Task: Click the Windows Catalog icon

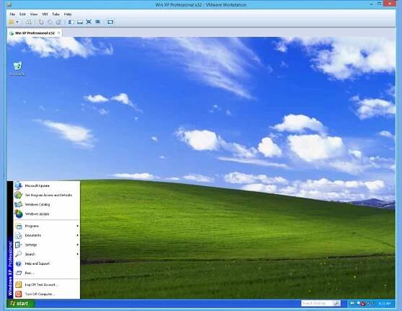Action: point(19,204)
